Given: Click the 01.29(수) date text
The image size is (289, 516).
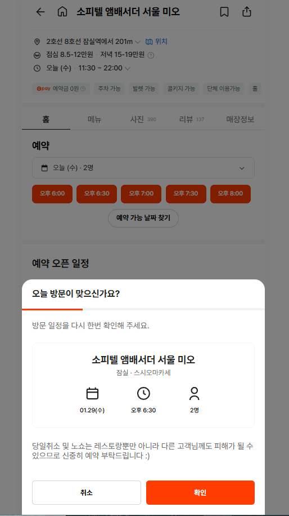Looking at the screenshot, I should [92, 410].
